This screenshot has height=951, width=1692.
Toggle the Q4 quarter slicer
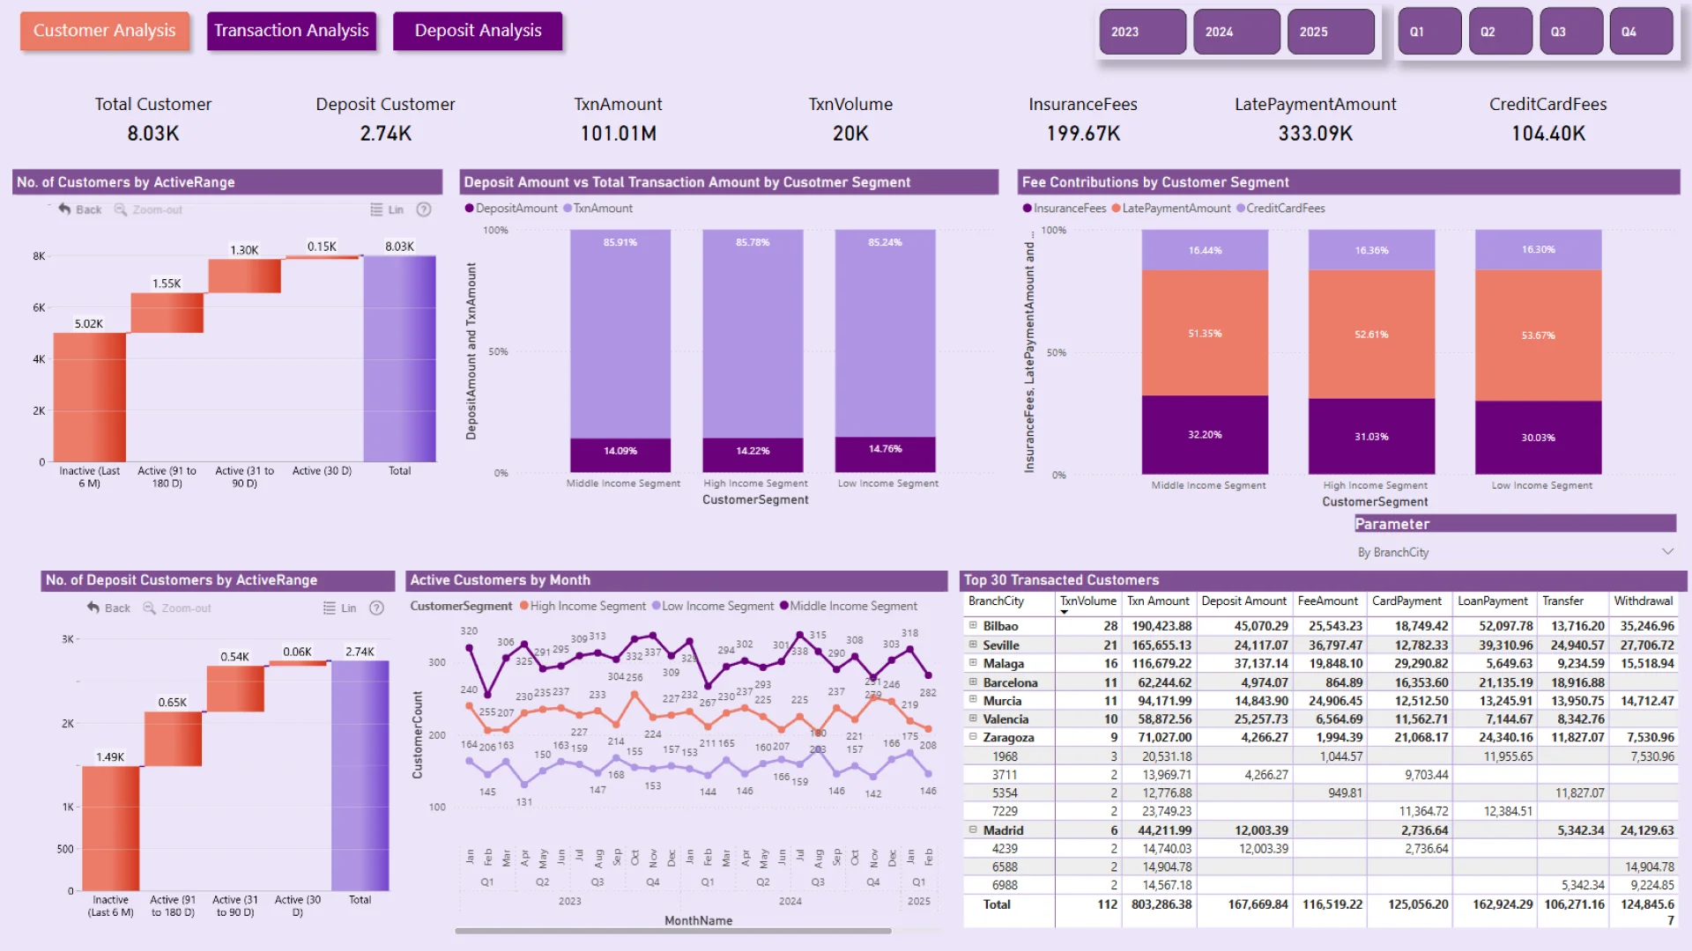coord(1642,32)
